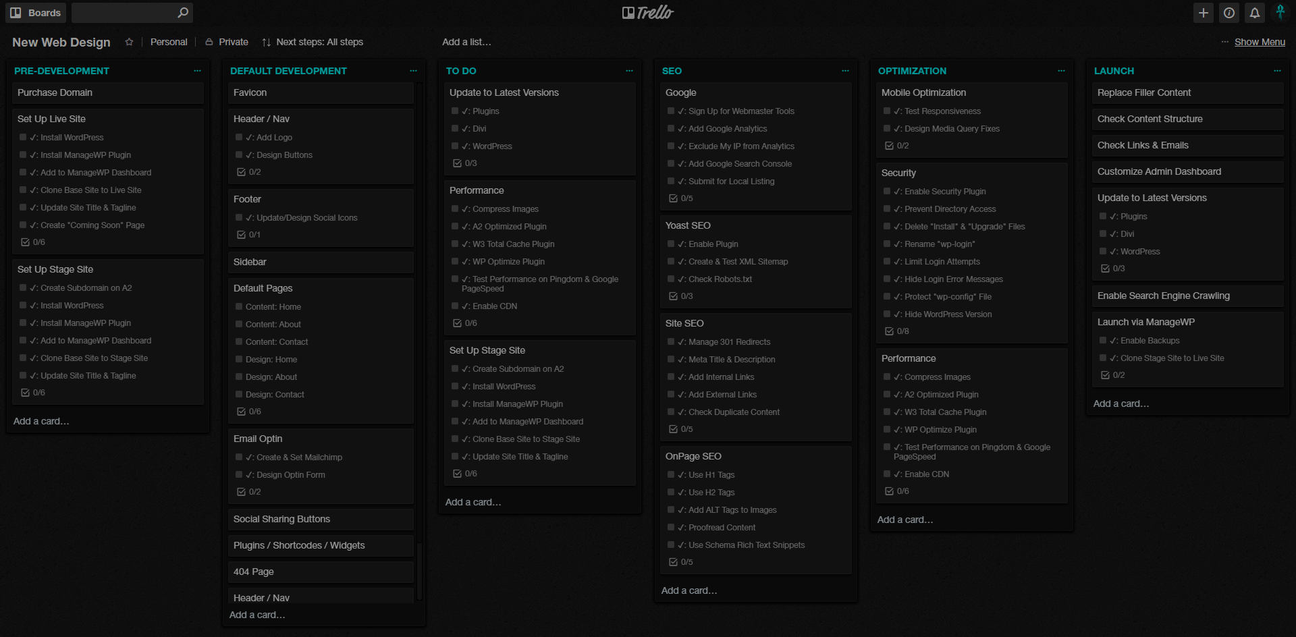Click DEFAULT DEVELOPMENT list scrollbar
This screenshot has height=637, width=1296.
[420, 341]
